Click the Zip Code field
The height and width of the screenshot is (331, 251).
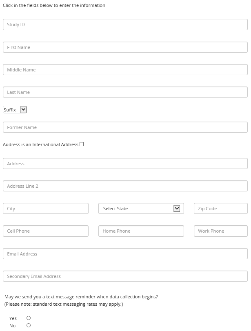pyautogui.click(x=220, y=209)
